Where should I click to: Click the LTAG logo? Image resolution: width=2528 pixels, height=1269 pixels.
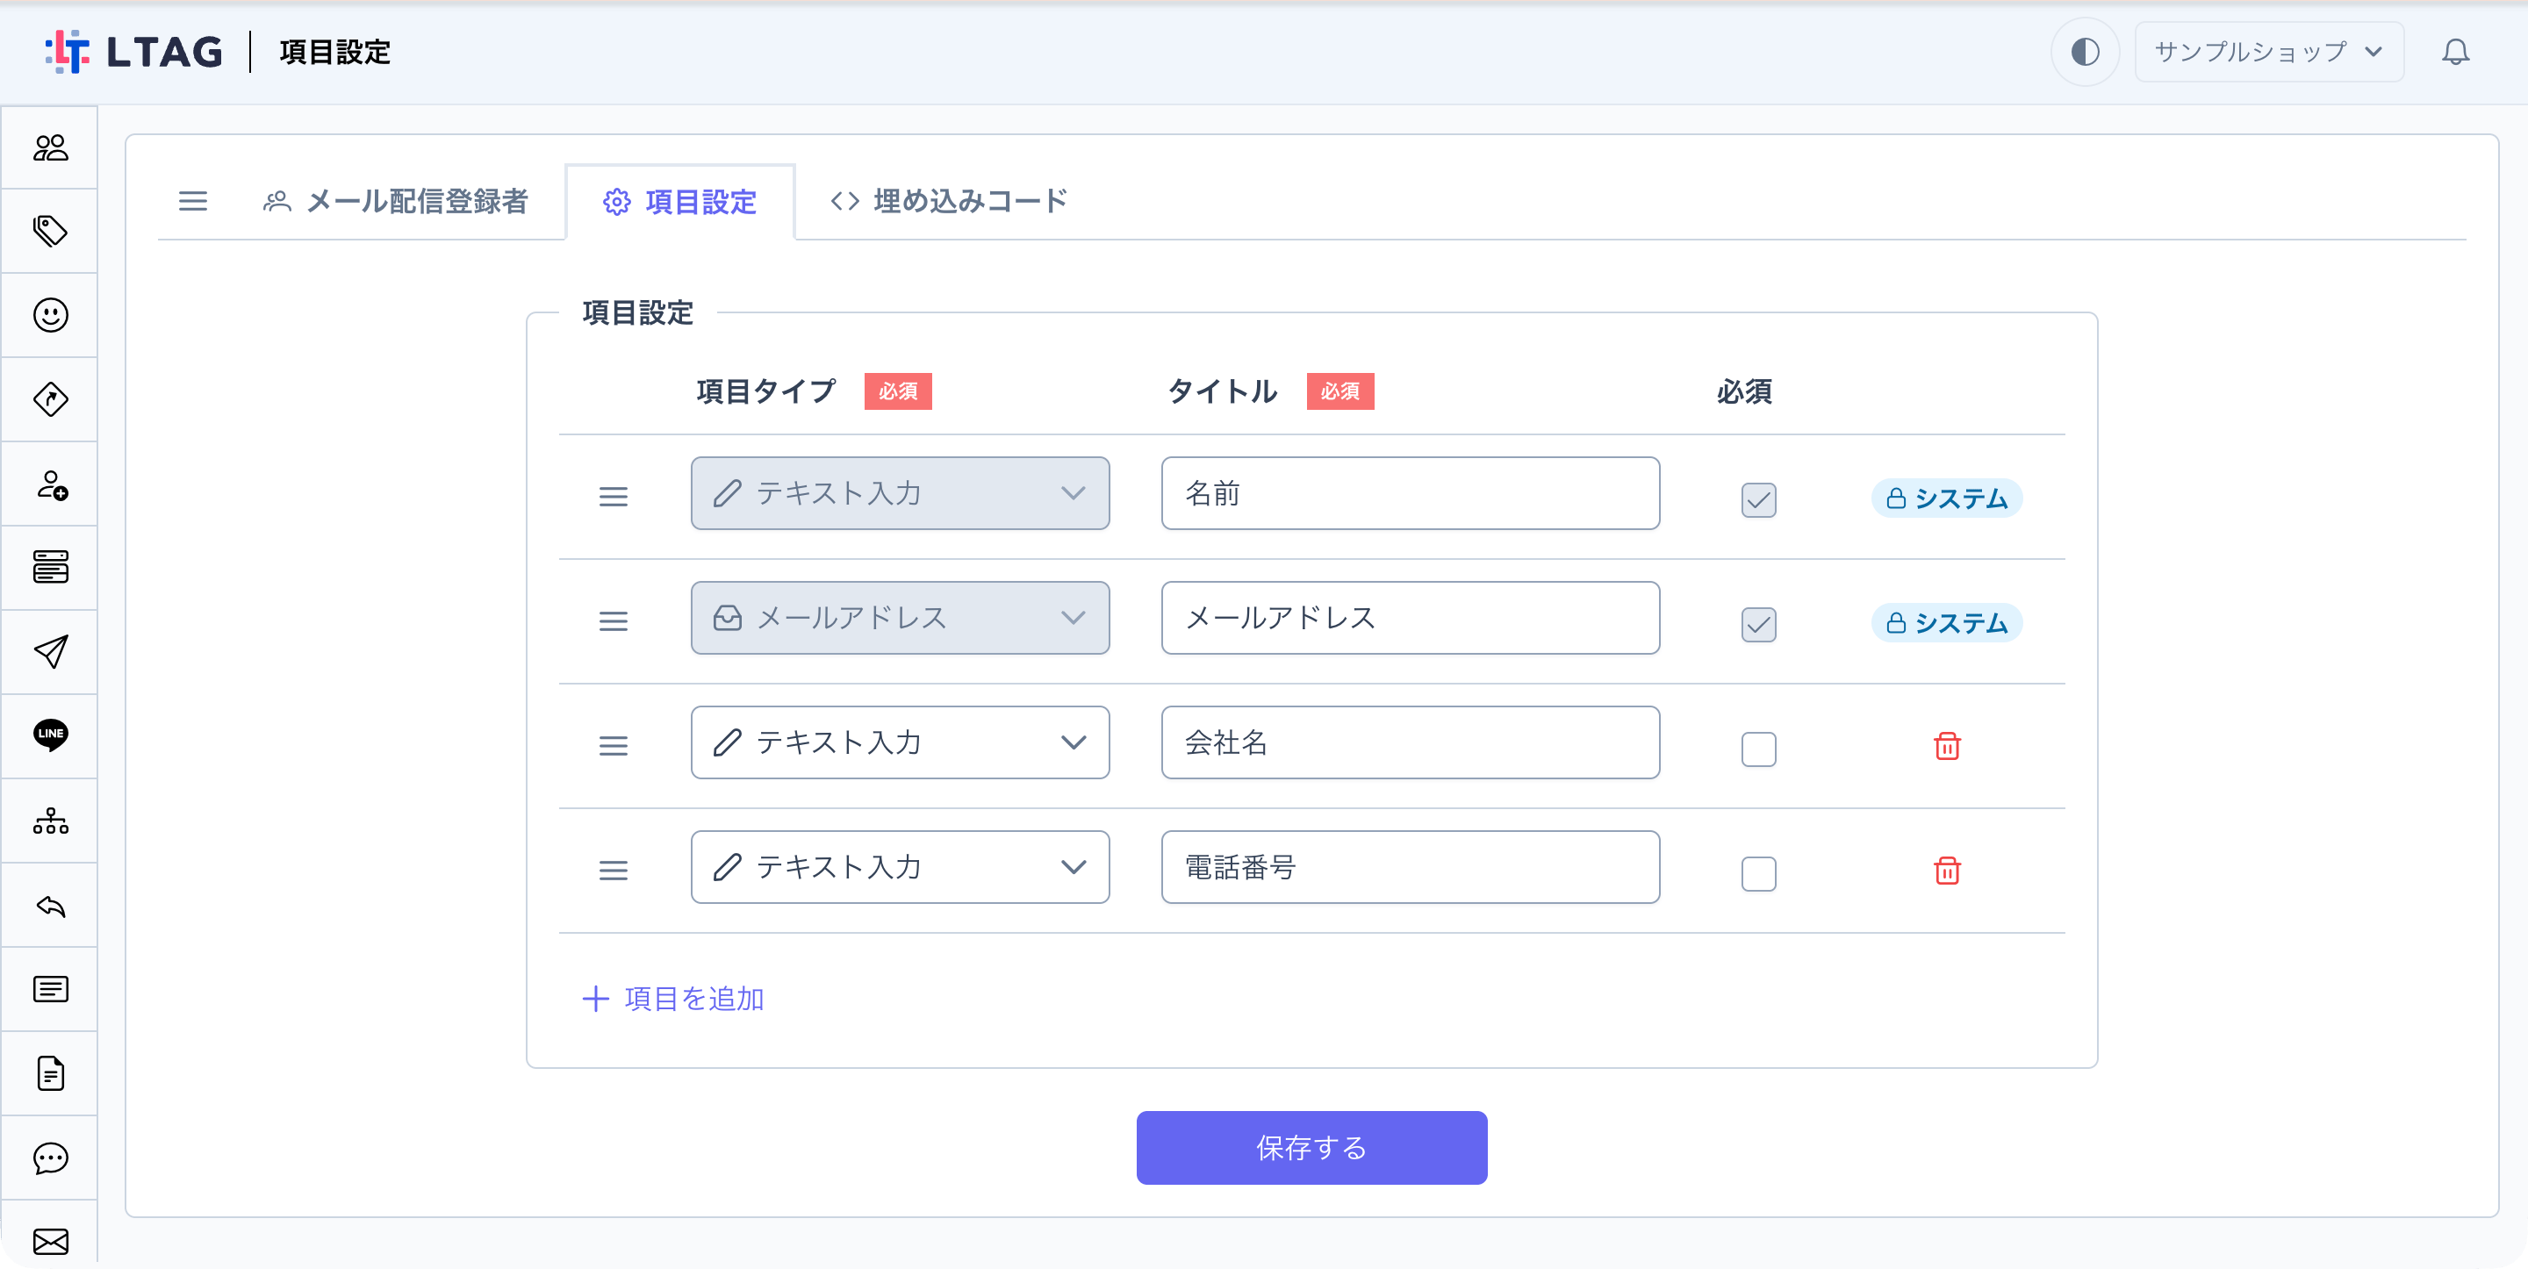(134, 52)
